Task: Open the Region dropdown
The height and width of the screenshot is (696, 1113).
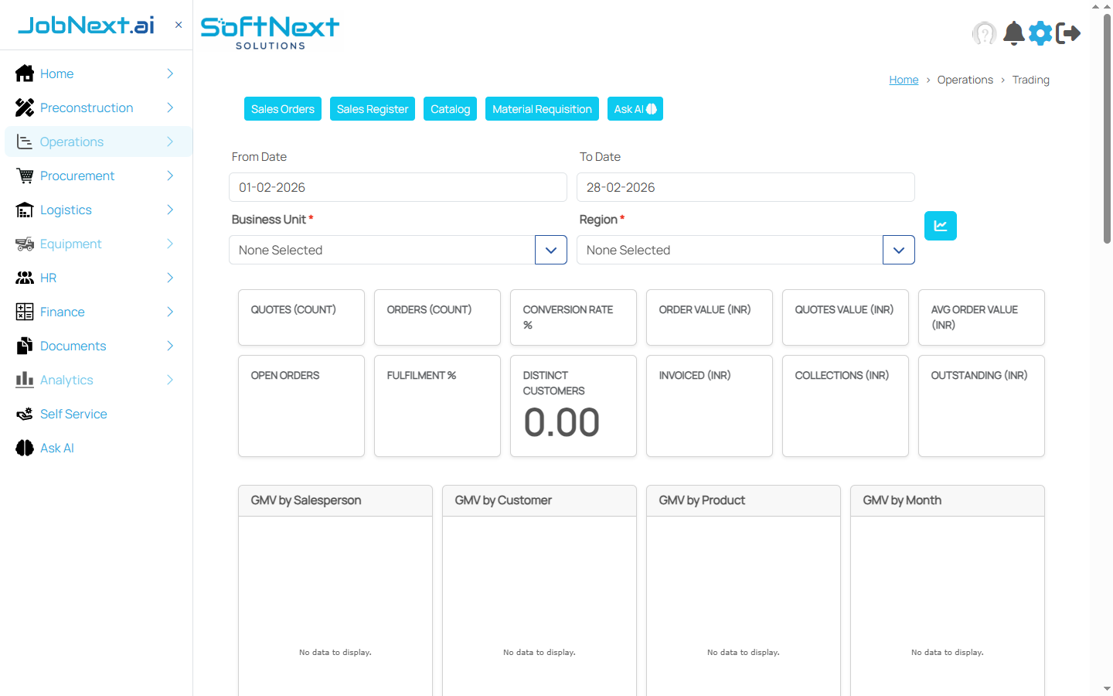Action: pyautogui.click(x=898, y=251)
